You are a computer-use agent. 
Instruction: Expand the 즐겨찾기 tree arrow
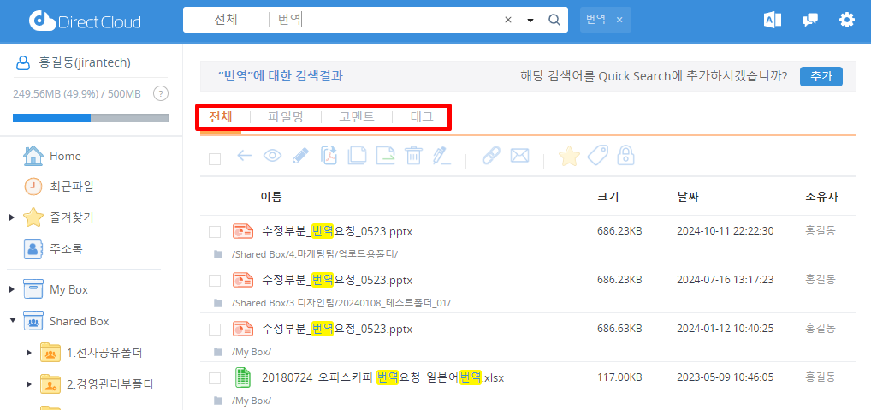click(x=12, y=217)
